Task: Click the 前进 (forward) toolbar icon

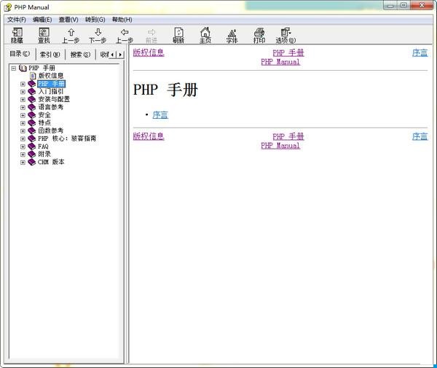Action: pyautogui.click(x=151, y=36)
